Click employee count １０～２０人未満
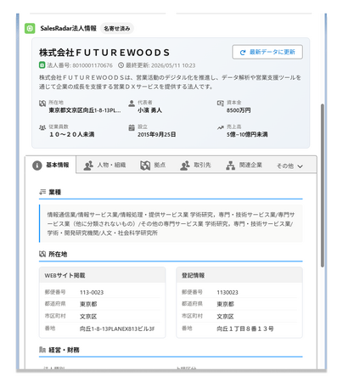This screenshot has height=382, width=343. [71, 134]
